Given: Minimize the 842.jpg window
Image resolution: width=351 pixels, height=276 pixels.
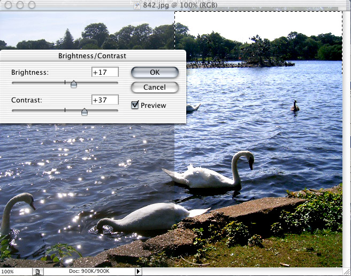Looking at the screenshot, I should tap(19, 5).
